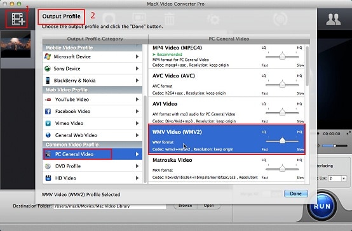Click the Add Video film-strip icon
Screen dimensions: 352x231
point(18,19)
